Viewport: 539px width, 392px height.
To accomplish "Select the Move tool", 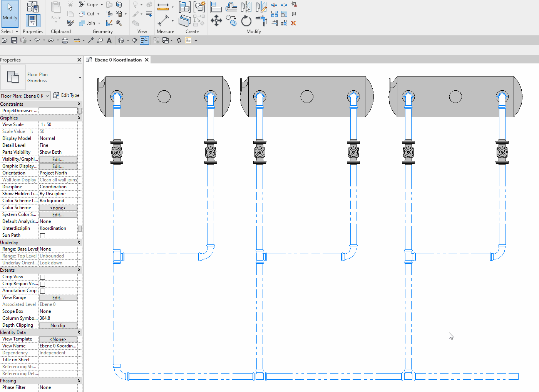I will pyautogui.click(x=216, y=20).
